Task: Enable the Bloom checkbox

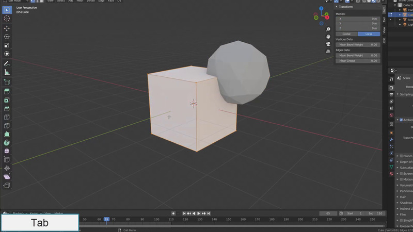Action: click(401, 156)
